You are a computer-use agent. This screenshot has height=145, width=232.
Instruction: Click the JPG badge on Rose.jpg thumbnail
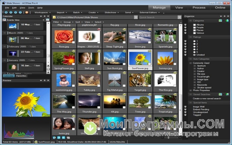[74, 29]
